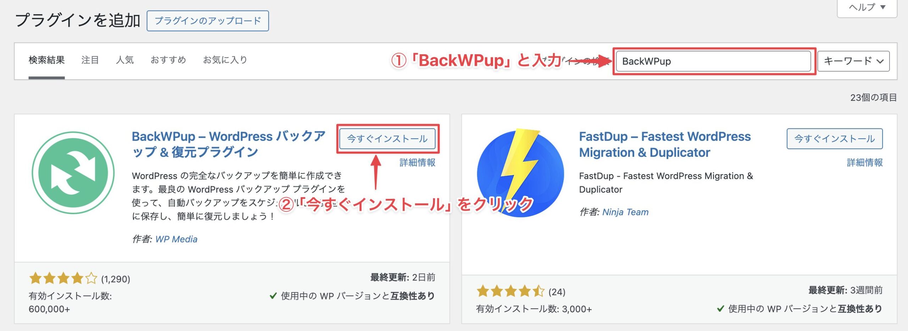Image resolution: width=908 pixels, height=331 pixels.
Task: Click the FastDup star rating
Action: coord(510,291)
